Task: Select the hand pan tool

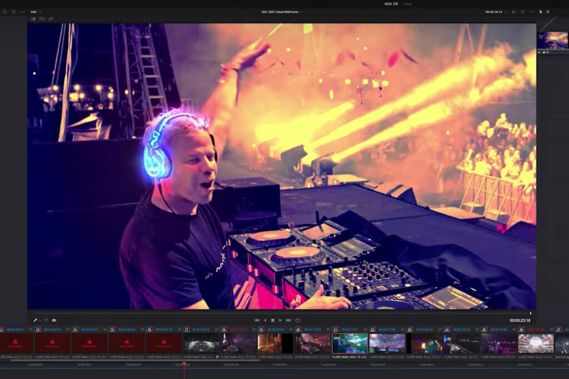Action: [548, 12]
